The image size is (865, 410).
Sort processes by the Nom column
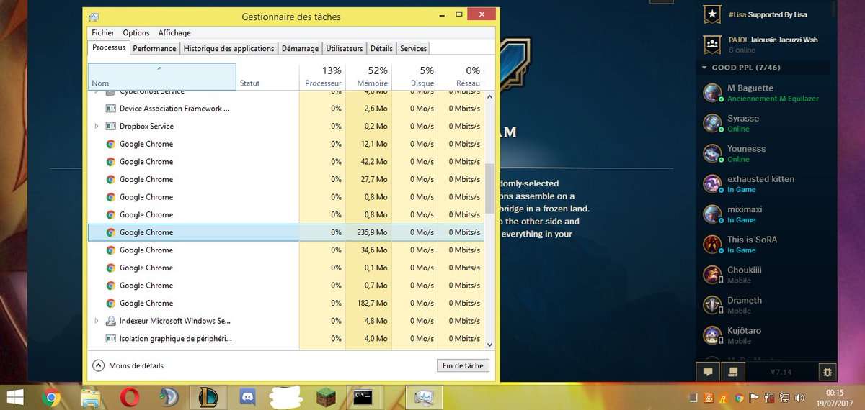pos(161,77)
